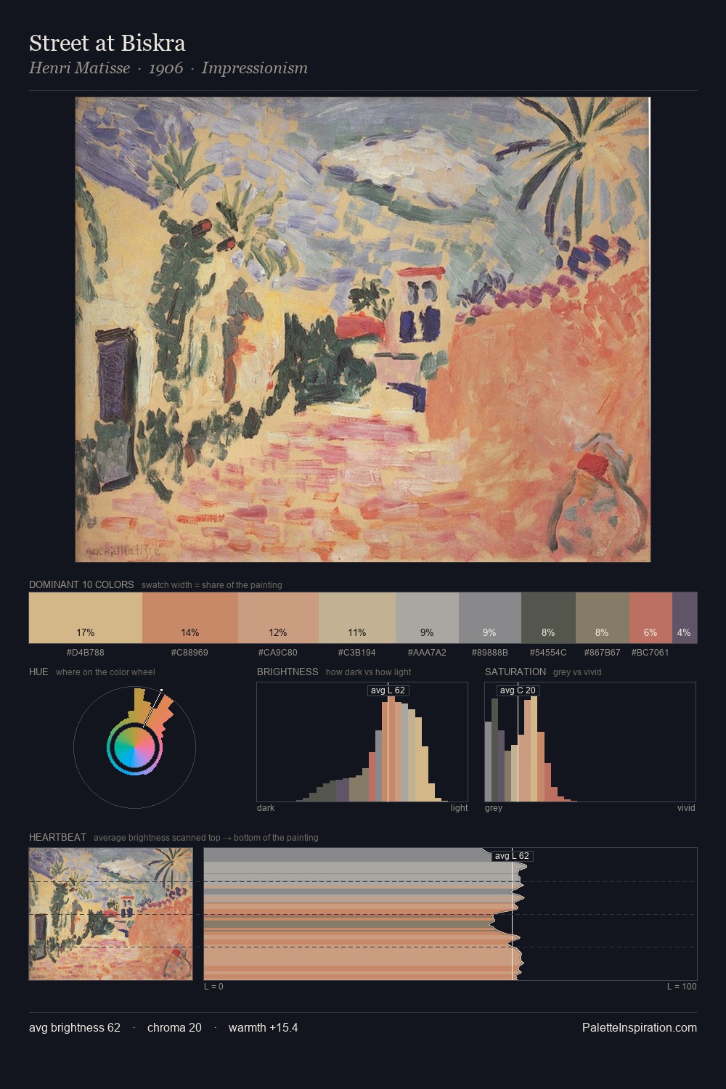Click the 'chroma 20' footer stat
This screenshot has width=726, height=1089.
pos(174,1027)
